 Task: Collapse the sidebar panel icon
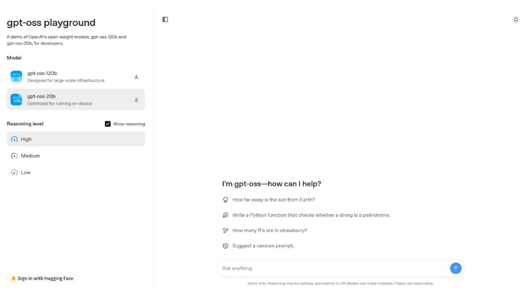(165, 19)
